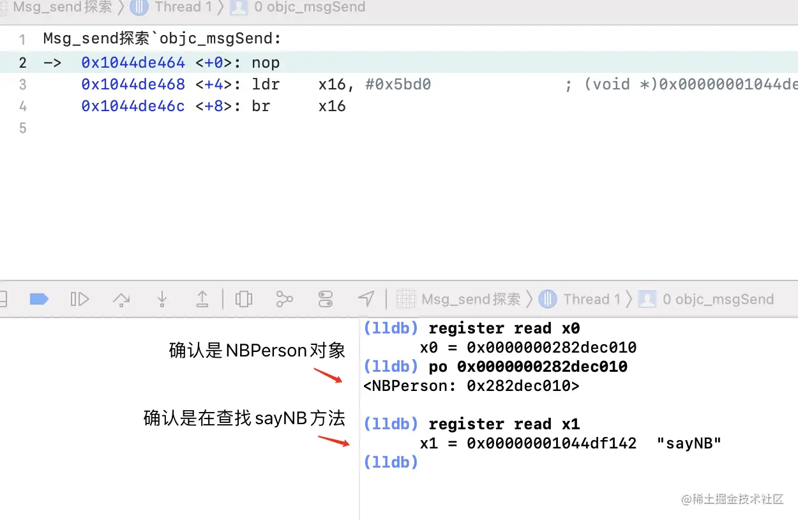This screenshot has width=798, height=520.
Task: Click the 'register read x0' console command
Action: [504, 328]
